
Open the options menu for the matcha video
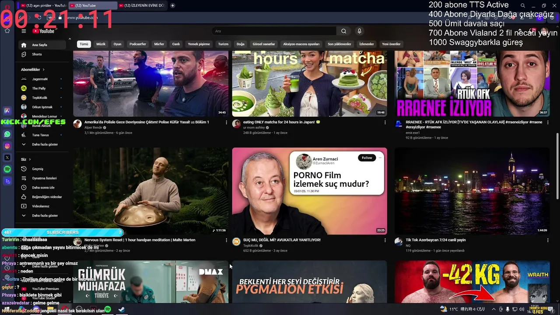pos(385,122)
